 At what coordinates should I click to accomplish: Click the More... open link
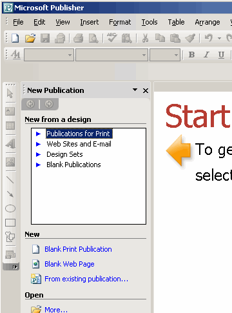56,309
